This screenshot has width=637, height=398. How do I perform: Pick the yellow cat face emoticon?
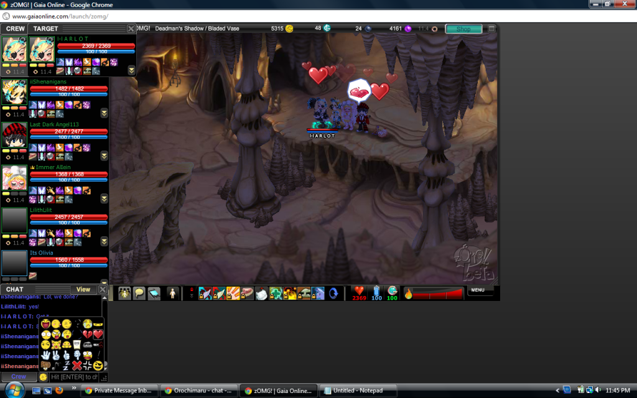(x=56, y=345)
